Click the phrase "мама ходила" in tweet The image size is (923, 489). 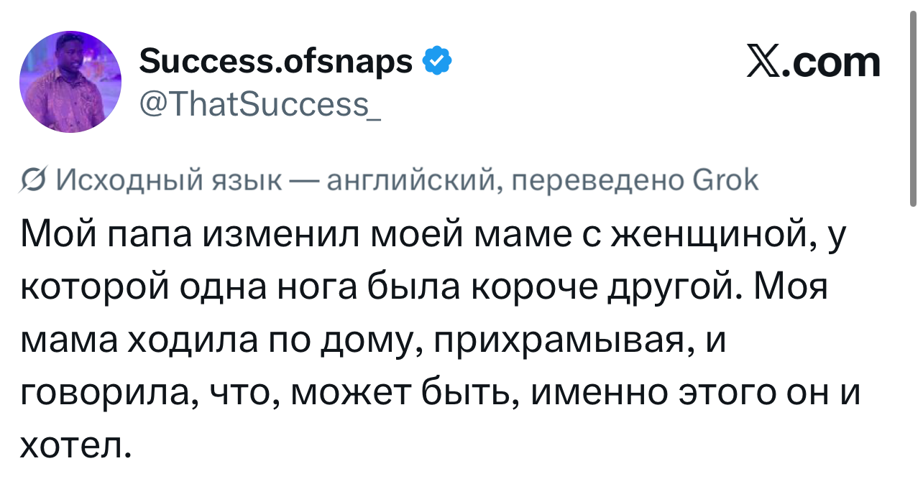tap(137, 340)
